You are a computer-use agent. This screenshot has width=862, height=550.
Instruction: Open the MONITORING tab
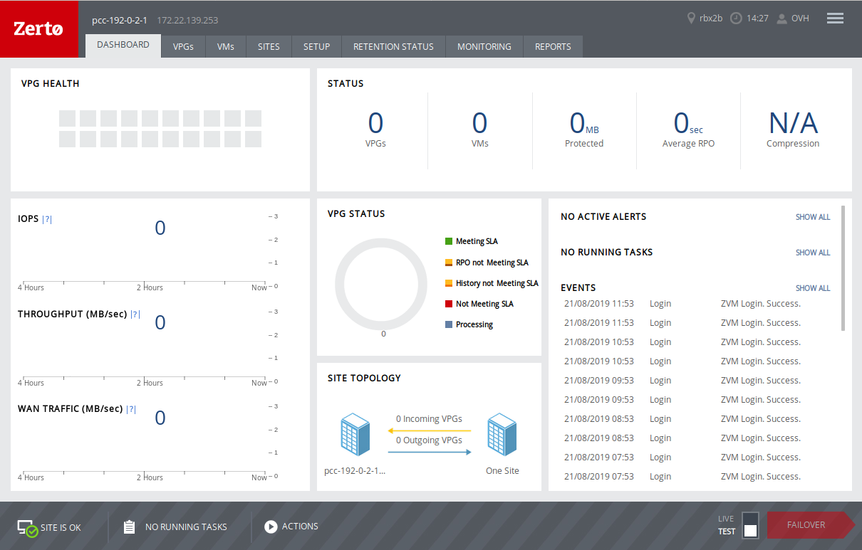[x=484, y=46]
